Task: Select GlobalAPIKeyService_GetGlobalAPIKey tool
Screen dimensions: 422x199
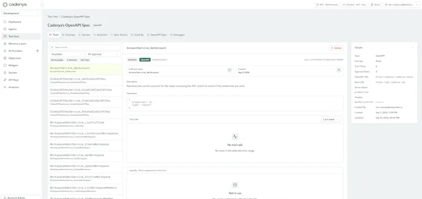Action: (85, 81)
